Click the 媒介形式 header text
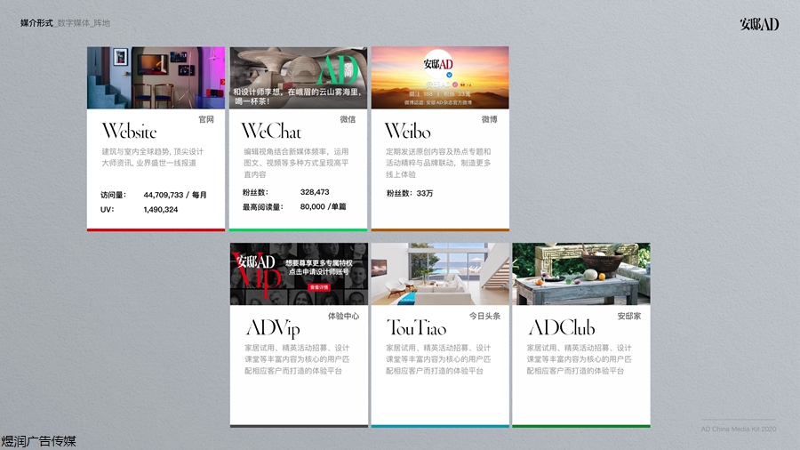This screenshot has height=450, width=800. 36,23
